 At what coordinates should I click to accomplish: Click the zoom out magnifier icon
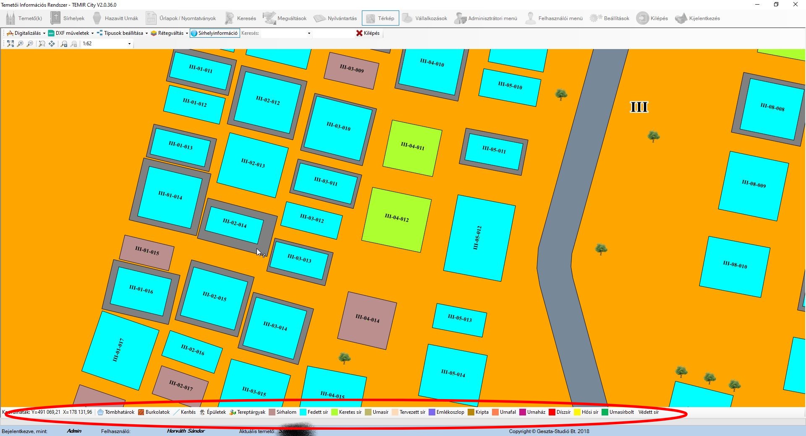click(x=30, y=44)
